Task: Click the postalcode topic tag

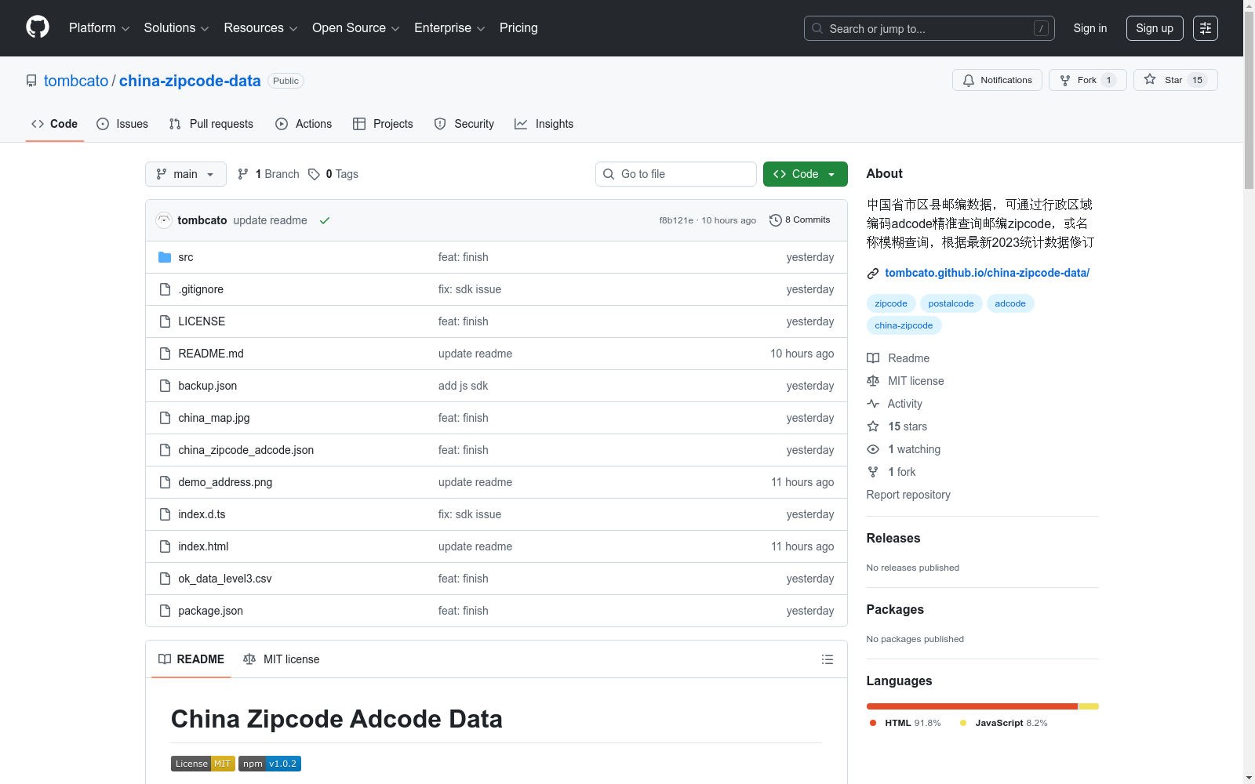Action: pos(951,303)
